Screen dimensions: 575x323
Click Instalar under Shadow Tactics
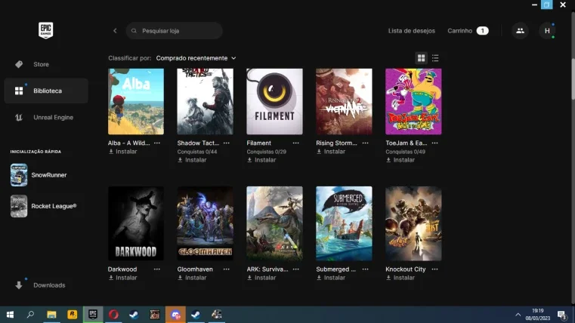pos(192,160)
